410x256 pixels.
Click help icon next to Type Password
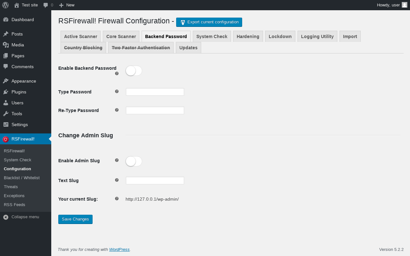pos(117,91)
